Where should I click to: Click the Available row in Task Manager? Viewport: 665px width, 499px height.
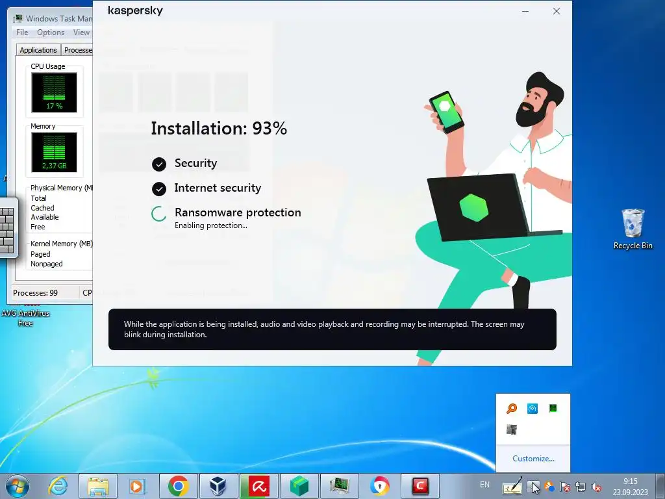(x=45, y=217)
